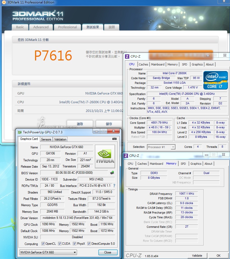Viewport: 230px width, 259px height.
Task: Click the BIOS save chip icon in GPU-Z
Action: coord(112,173)
